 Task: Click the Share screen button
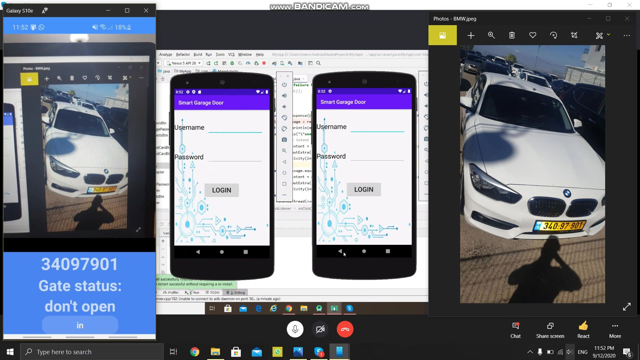(550, 330)
